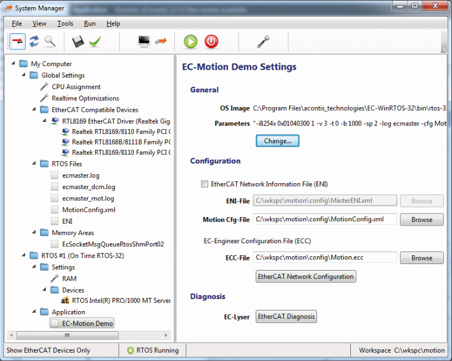The height and width of the screenshot is (361, 452).
Task: Collapse the Application tree node
Action: [x=34, y=312]
